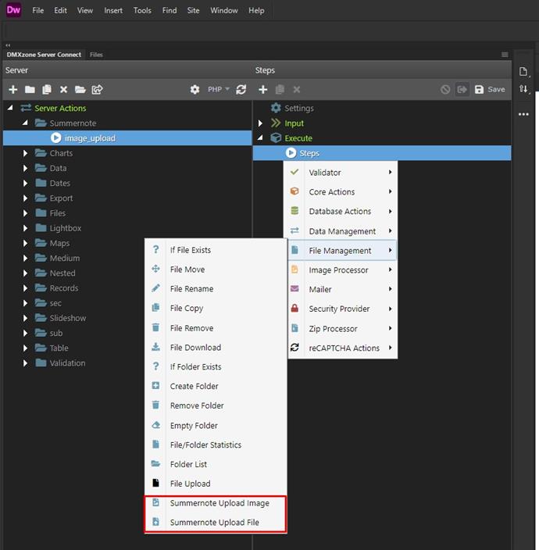Choose Create Folder action
Image resolution: width=539 pixels, height=550 pixels.
[216, 386]
